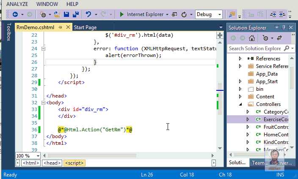Image resolution: width=298 pixels, height=179 pixels.
Task: Click the grayed Redo icon
Action: coord(103,14)
